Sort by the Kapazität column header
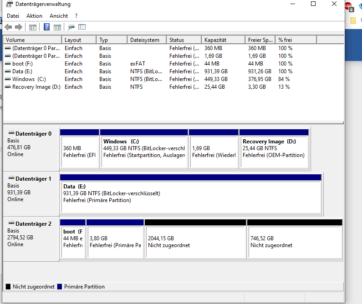 tap(223, 40)
